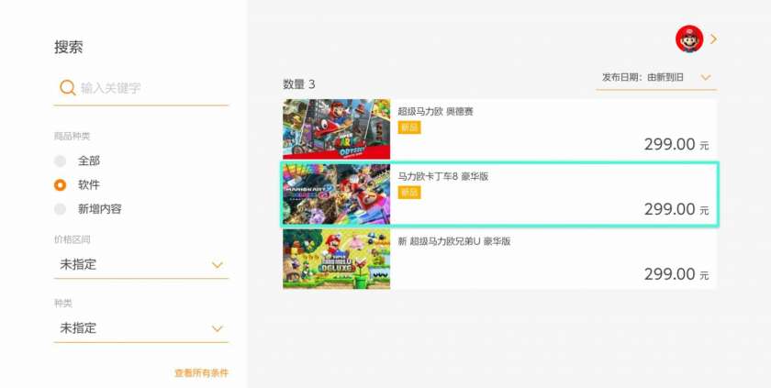The height and width of the screenshot is (388, 771).
Task: Select the 新 超级马力欧兄弟U 豪华版 entry
Action: [499, 259]
